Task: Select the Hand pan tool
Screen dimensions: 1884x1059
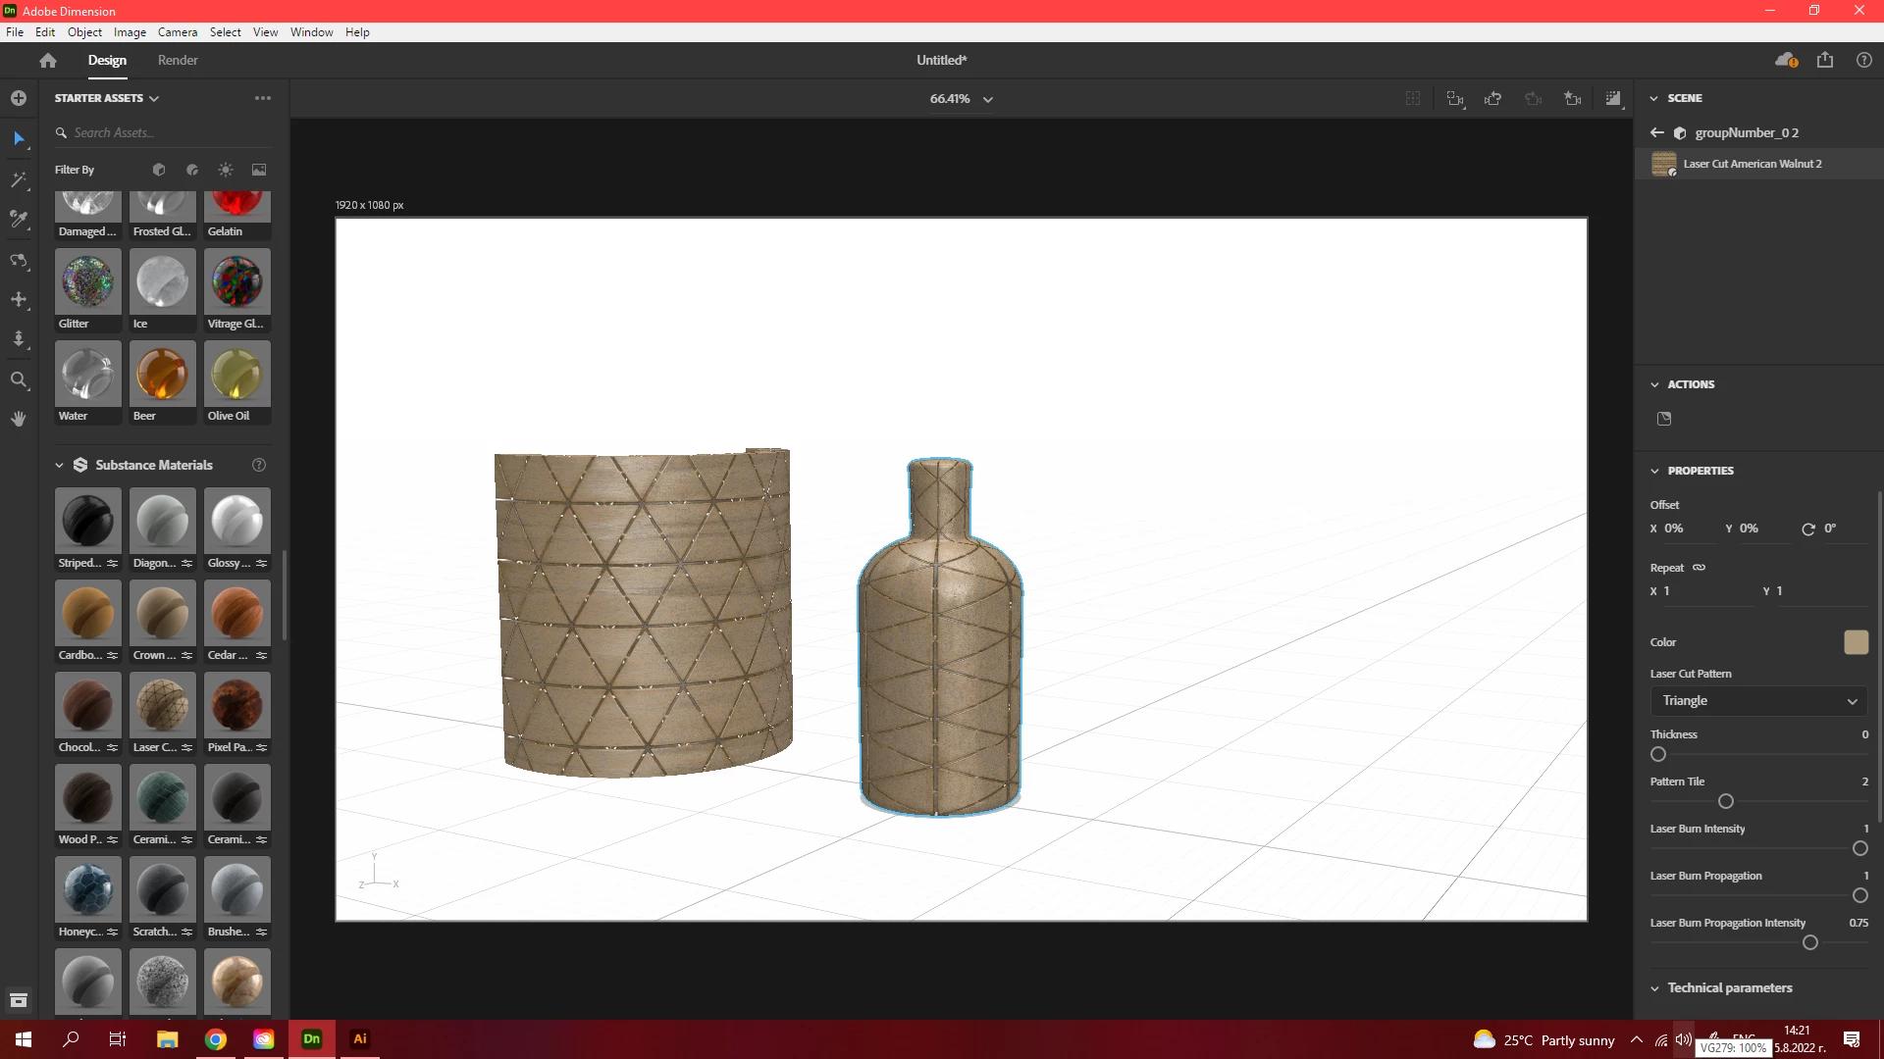Action: tap(19, 419)
